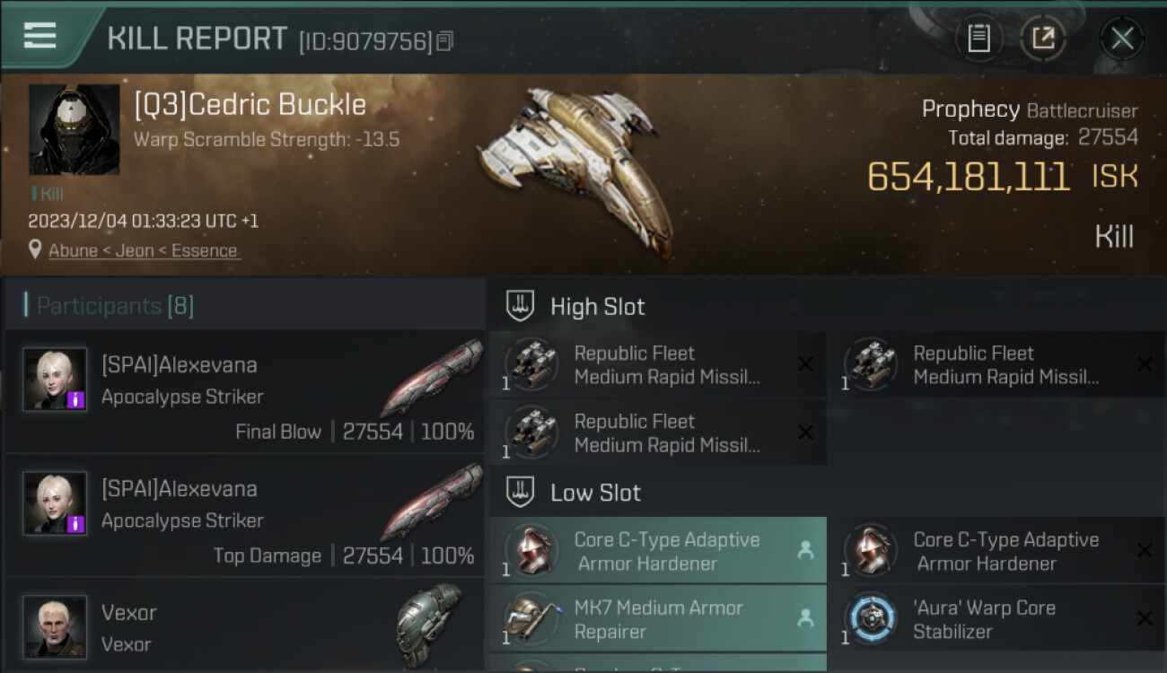Click the Low Slot shield icon
Viewport: 1167px width, 673px height.
coord(521,493)
